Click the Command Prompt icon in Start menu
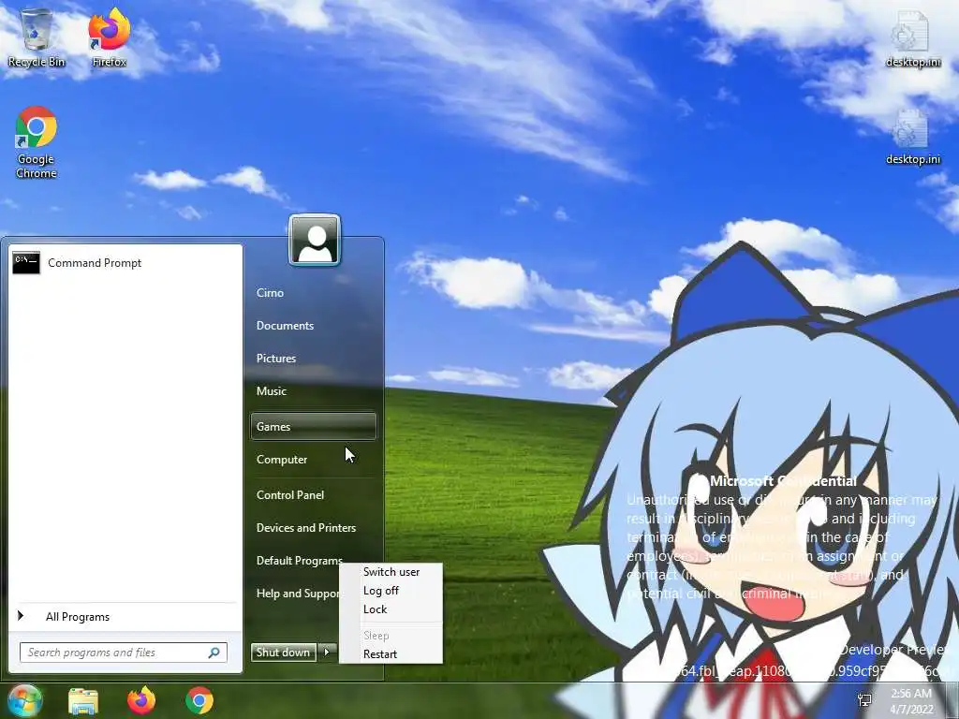The height and width of the screenshot is (719, 959). click(x=26, y=263)
